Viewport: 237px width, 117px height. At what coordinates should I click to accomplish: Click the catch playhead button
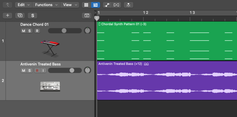click(x=129, y=5)
